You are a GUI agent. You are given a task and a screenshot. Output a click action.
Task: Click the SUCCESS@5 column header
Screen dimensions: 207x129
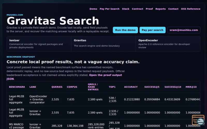click(152, 87)
